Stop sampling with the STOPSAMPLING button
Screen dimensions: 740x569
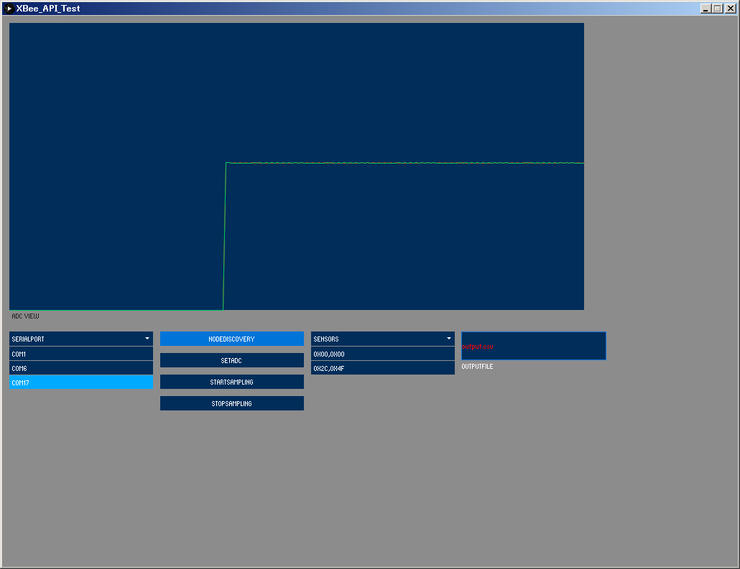(x=231, y=403)
